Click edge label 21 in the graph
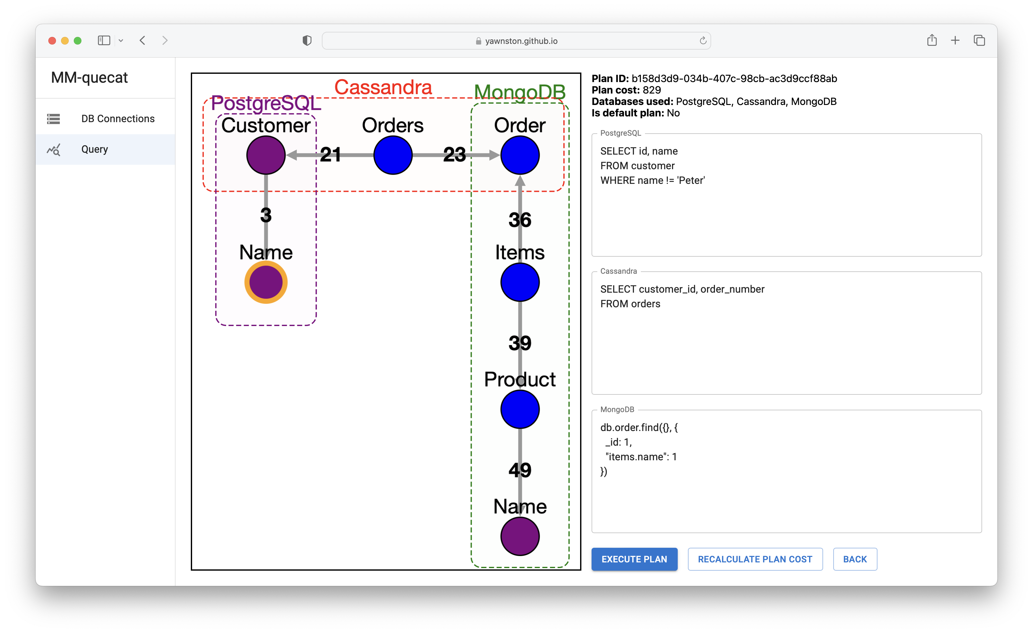Viewport: 1033px width, 633px height. coord(330,155)
